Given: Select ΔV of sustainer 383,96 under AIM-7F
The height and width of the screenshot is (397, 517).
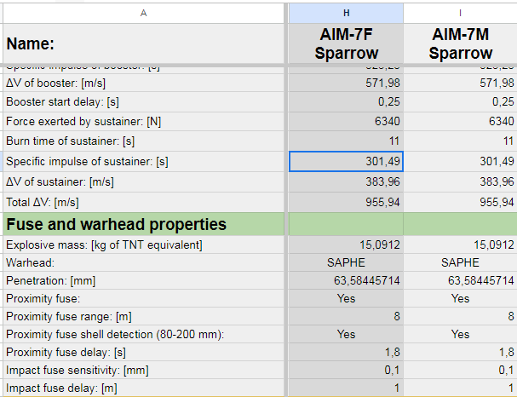Looking at the screenshot, I should coord(346,181).
